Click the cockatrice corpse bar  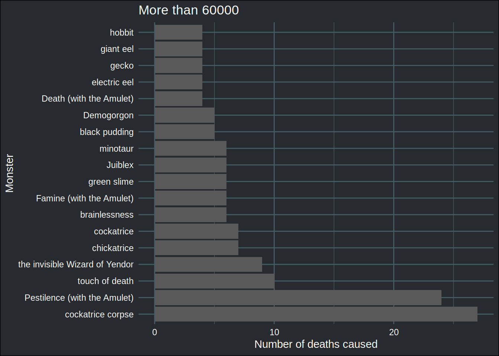click(316, 314)
